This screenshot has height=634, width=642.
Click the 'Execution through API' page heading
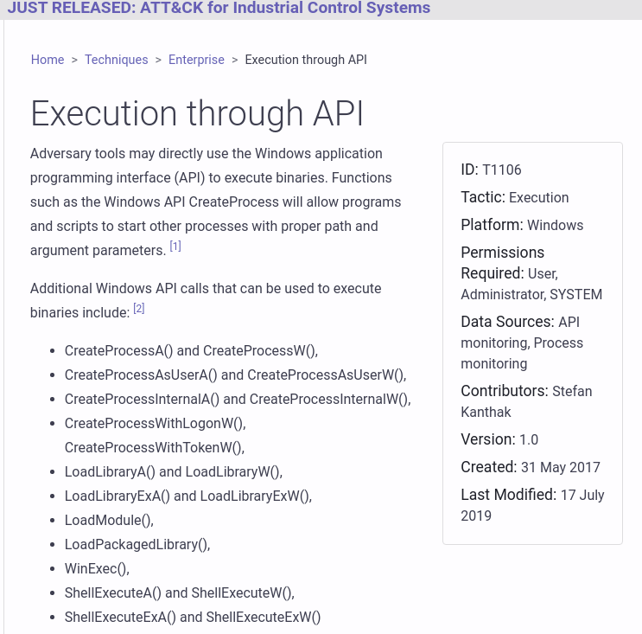[197, 114]
